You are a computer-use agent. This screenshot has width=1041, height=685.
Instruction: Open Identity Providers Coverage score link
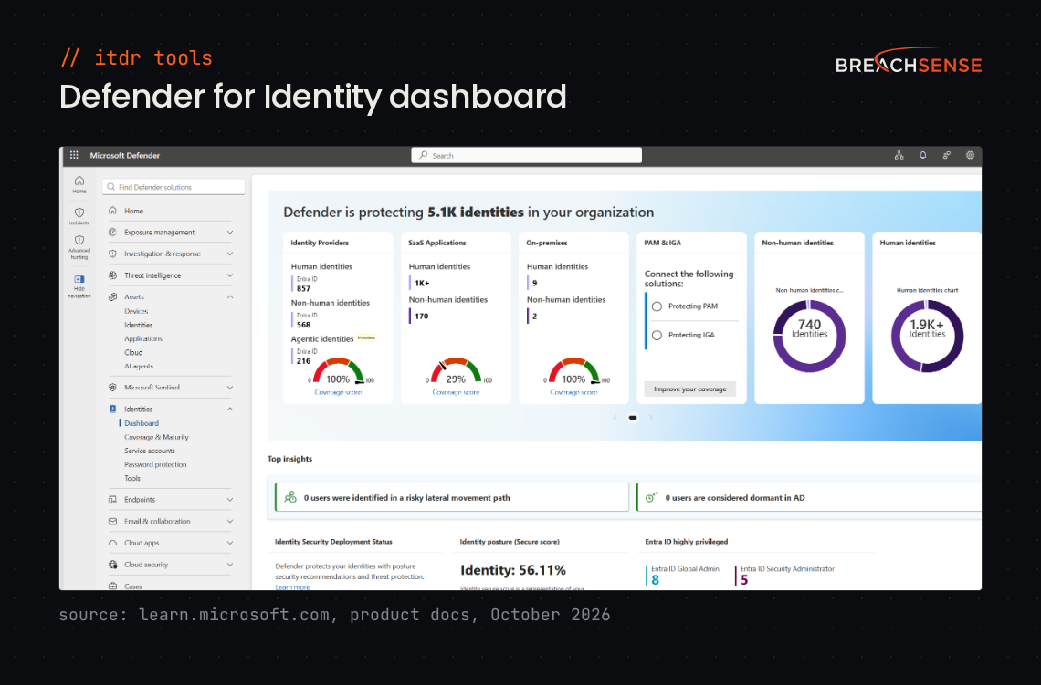coord(338,392)
